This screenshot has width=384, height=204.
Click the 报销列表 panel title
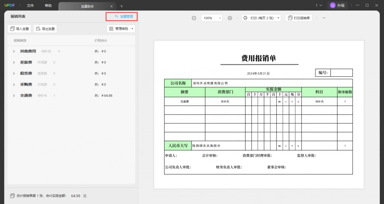tap(18, 16)
